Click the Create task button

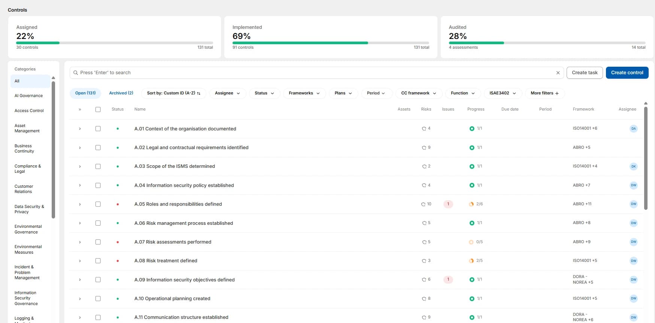coord(585,73)
